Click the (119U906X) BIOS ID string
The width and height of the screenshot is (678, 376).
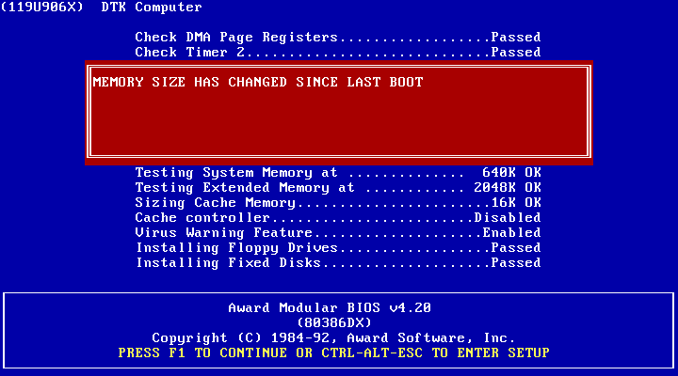click(x=49, y=8)
